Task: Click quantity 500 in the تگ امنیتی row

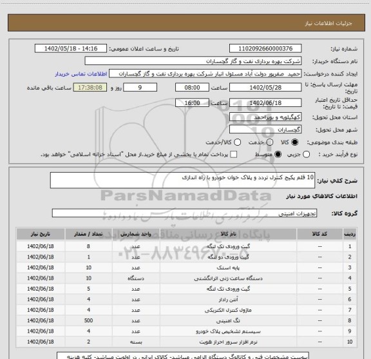Action: coord(88,320)
